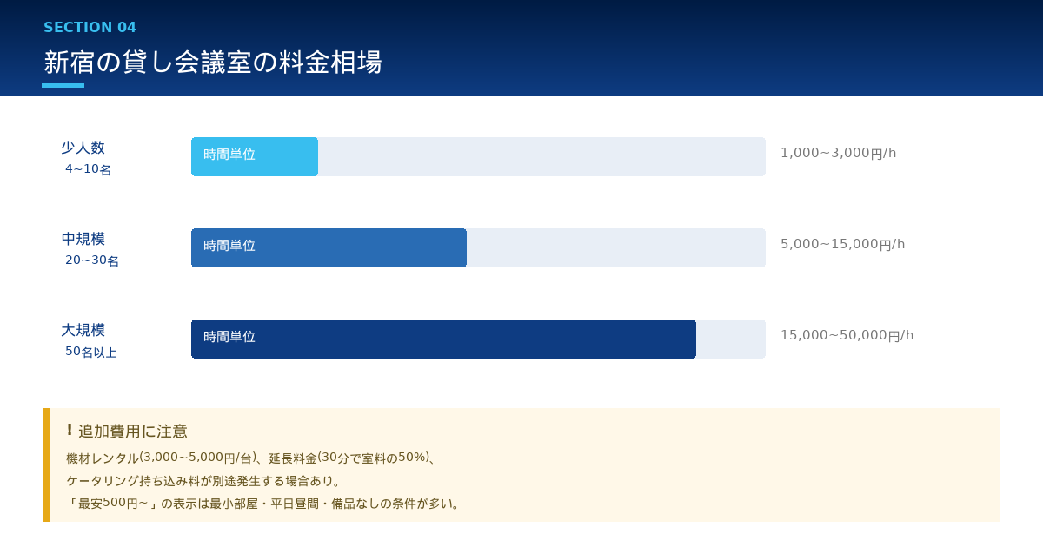Select the 少人数 category label

(x=83, y=148)
